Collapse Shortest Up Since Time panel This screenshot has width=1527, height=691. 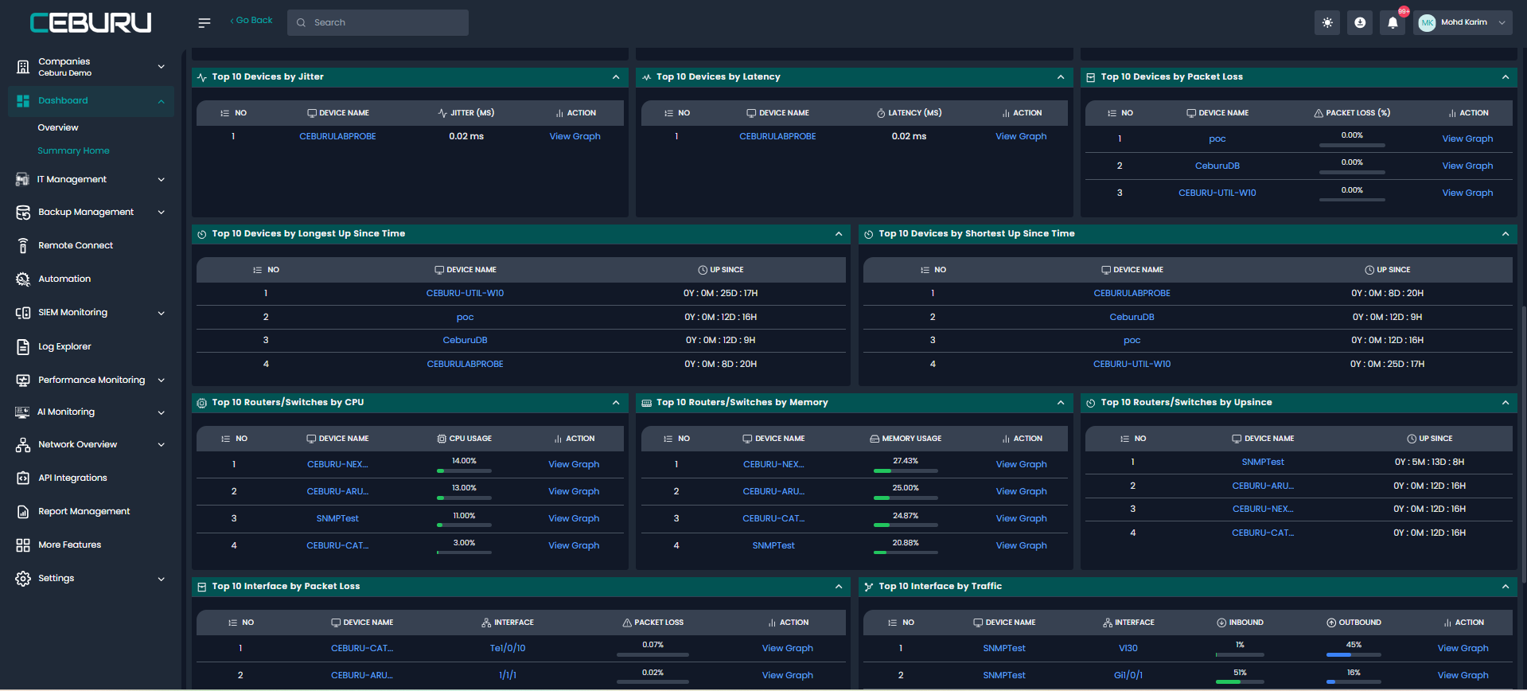coord(1506,234)
